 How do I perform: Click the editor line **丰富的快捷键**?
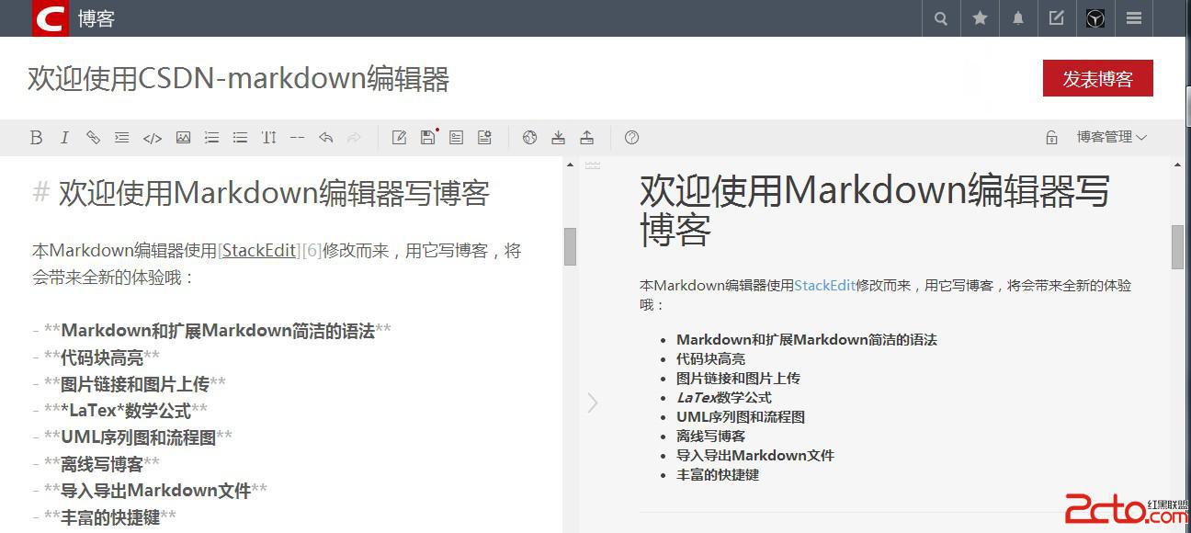click(x=104, y=517)
